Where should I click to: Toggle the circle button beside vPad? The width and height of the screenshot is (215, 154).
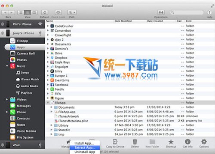[x=3, y=145]
